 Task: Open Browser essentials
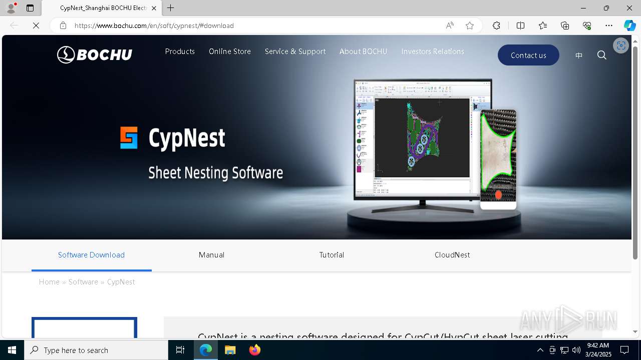[x=587, y=25]
